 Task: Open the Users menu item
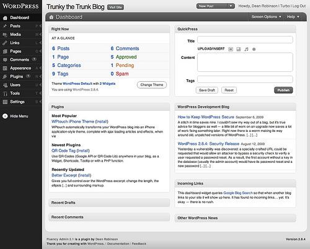click(x=15, y=85)
